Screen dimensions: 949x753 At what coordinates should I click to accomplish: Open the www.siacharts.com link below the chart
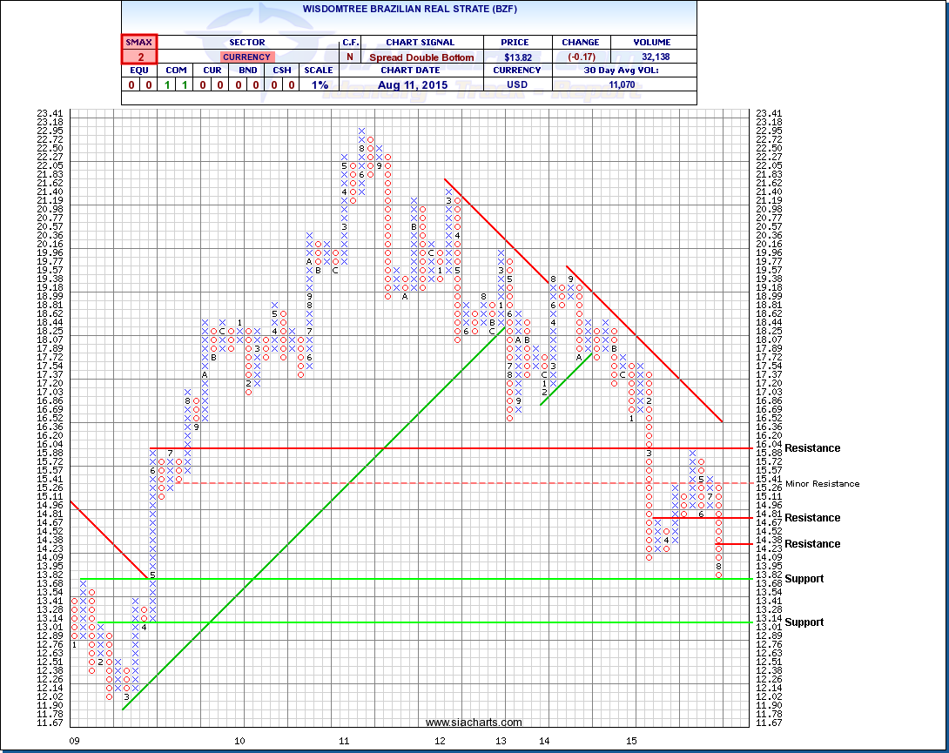click(474, 723)
